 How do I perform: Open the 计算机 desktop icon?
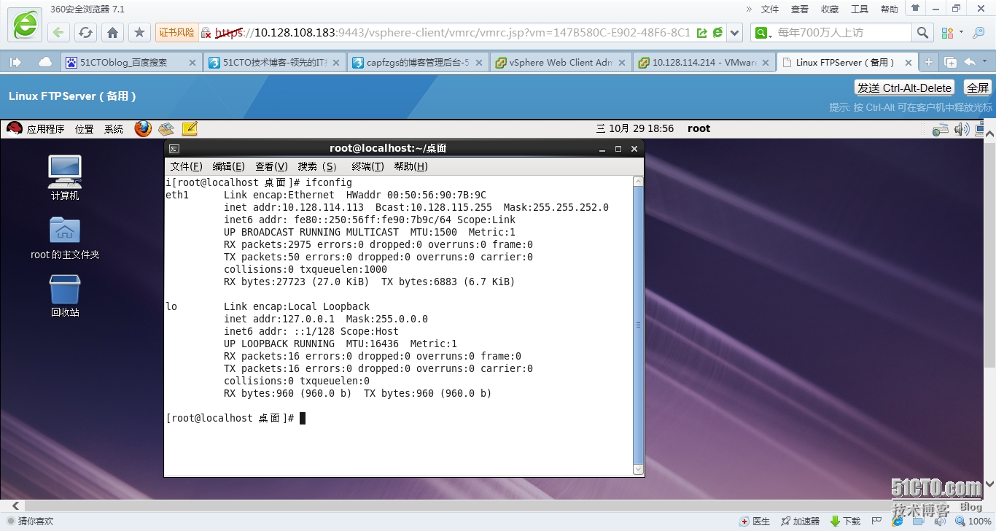(65, 177)
